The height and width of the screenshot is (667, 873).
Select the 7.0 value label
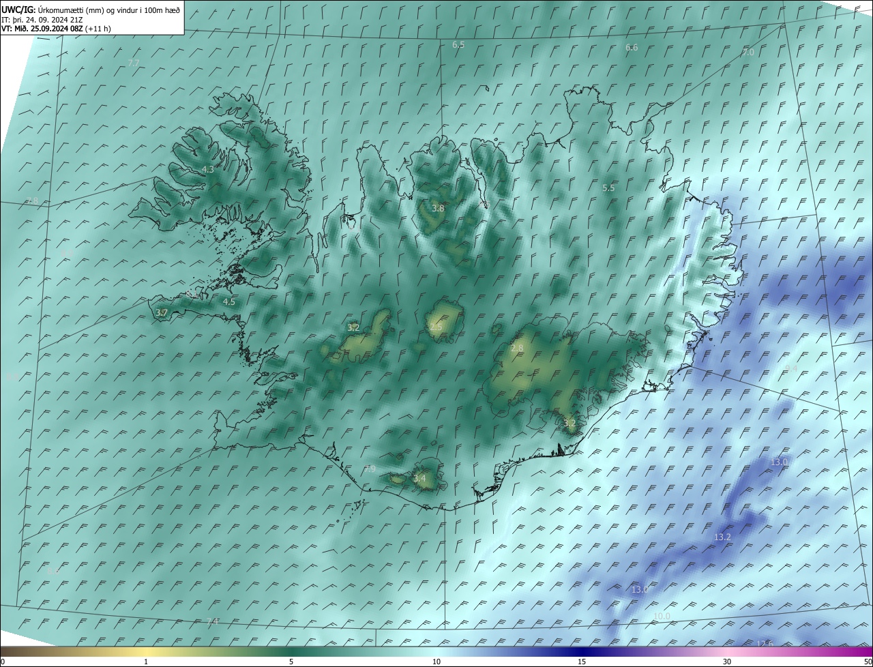(748, 52)
